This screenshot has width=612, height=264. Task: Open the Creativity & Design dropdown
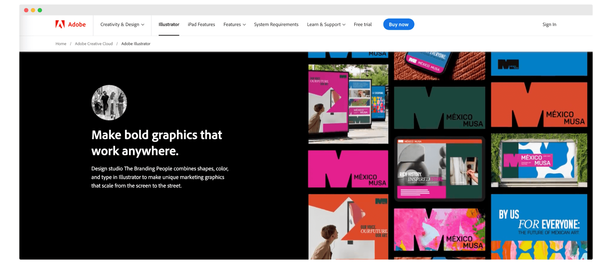pos(122,24)
